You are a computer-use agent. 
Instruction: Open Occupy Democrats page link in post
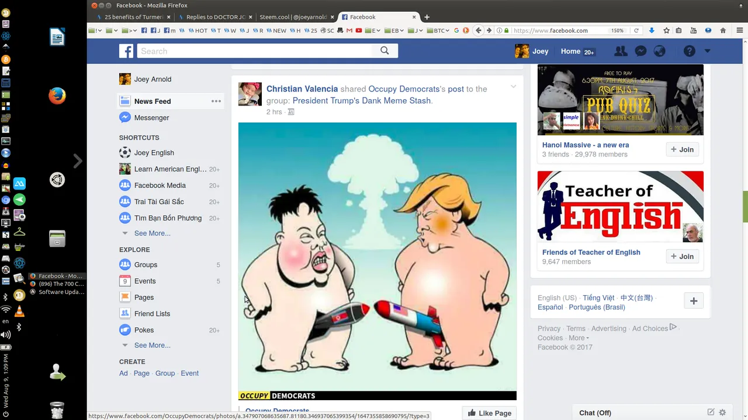pos(404,89)
